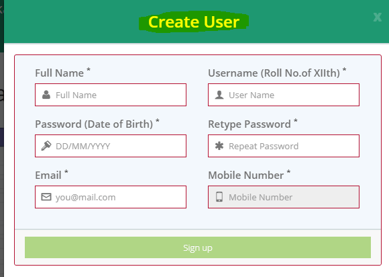389x277 pixels.
Task: Click the 'Mobile Number' label above the field
Action: click(246, 175)
